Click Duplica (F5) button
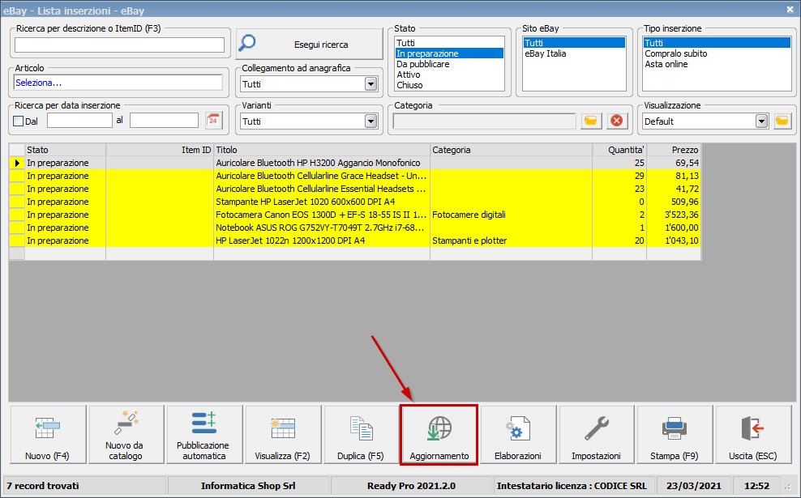Image resolution: width=801 pixels, height=498 pixels. 361,435
